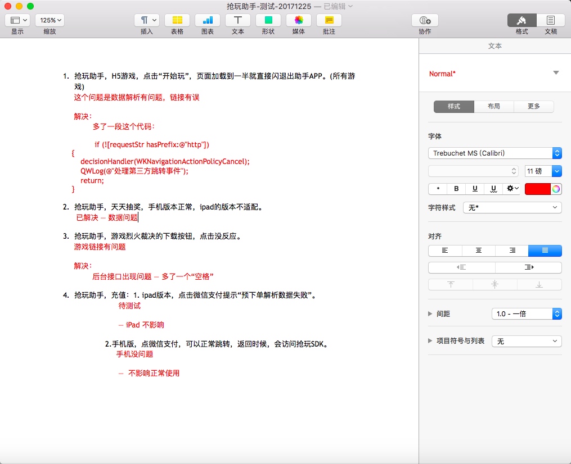
Task: Switch to the 布局 tab
Action: (x=494, y=106)
